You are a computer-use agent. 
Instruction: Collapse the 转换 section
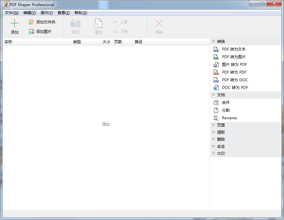(x=246, y=42)
